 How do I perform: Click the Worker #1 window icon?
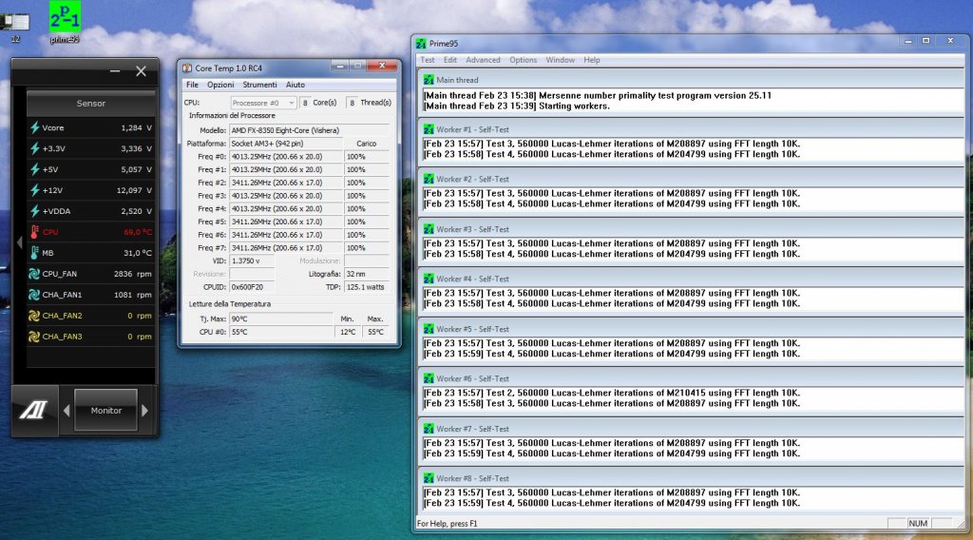pos(429,129)
